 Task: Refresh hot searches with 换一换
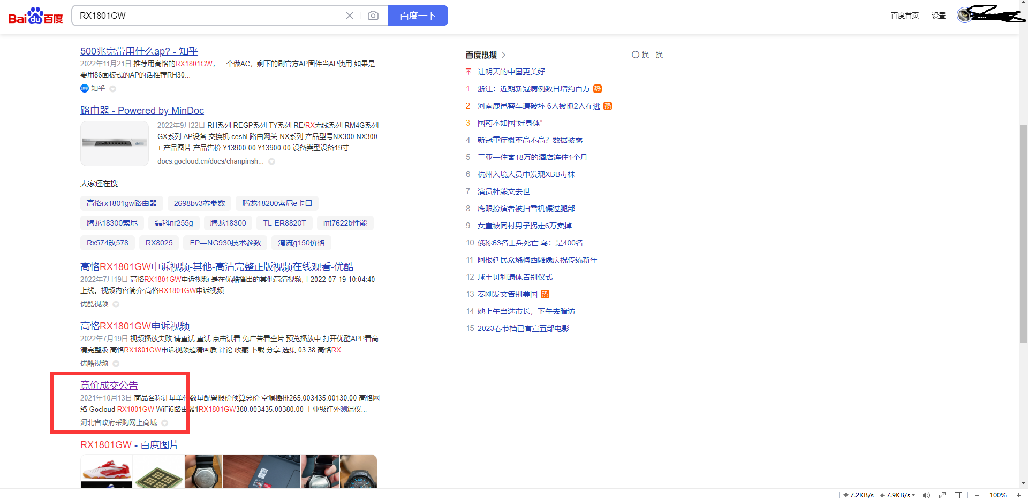click(x=647, y=55)
